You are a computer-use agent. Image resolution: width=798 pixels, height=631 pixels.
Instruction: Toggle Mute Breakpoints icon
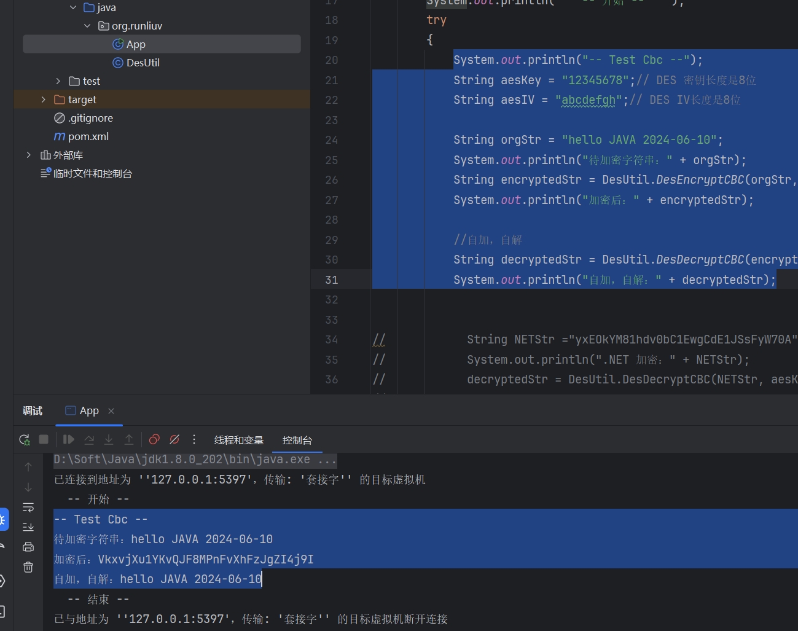174,440
